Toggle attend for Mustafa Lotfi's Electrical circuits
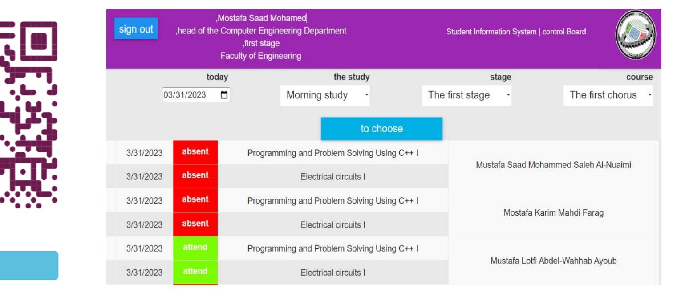 [x=195, y=272]
